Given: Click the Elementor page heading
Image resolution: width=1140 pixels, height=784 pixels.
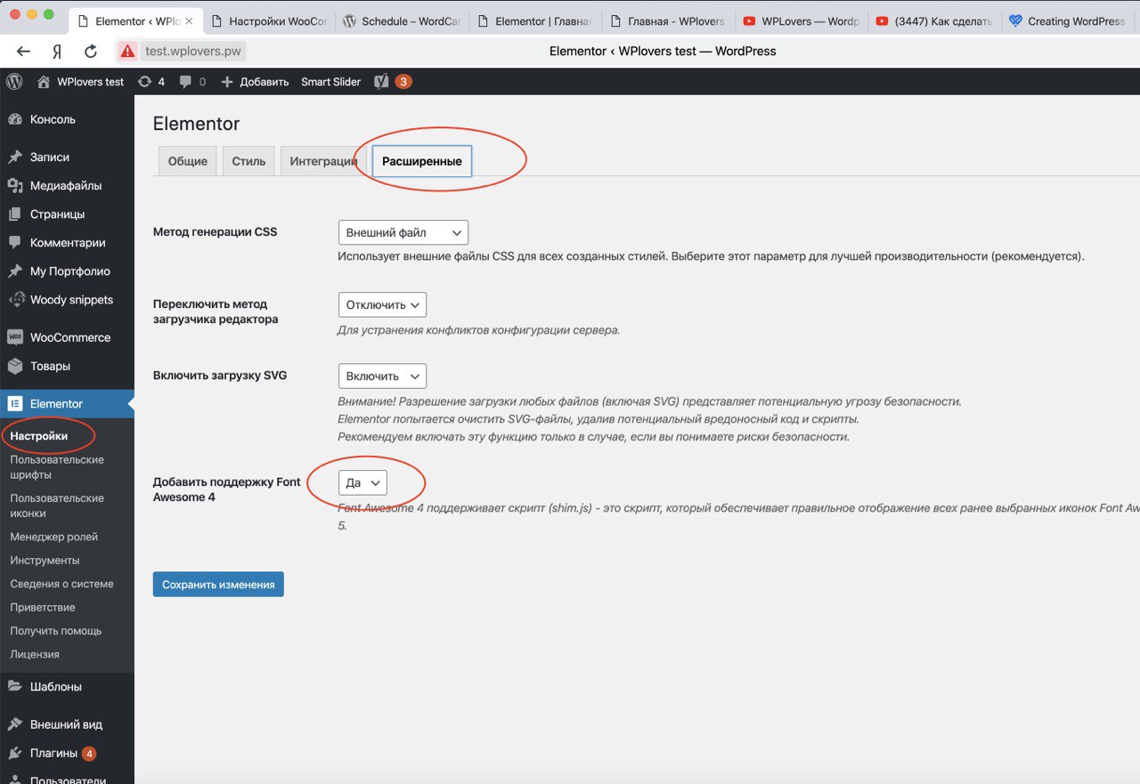Looking at the screenshot, I should (x=197, y=124).
